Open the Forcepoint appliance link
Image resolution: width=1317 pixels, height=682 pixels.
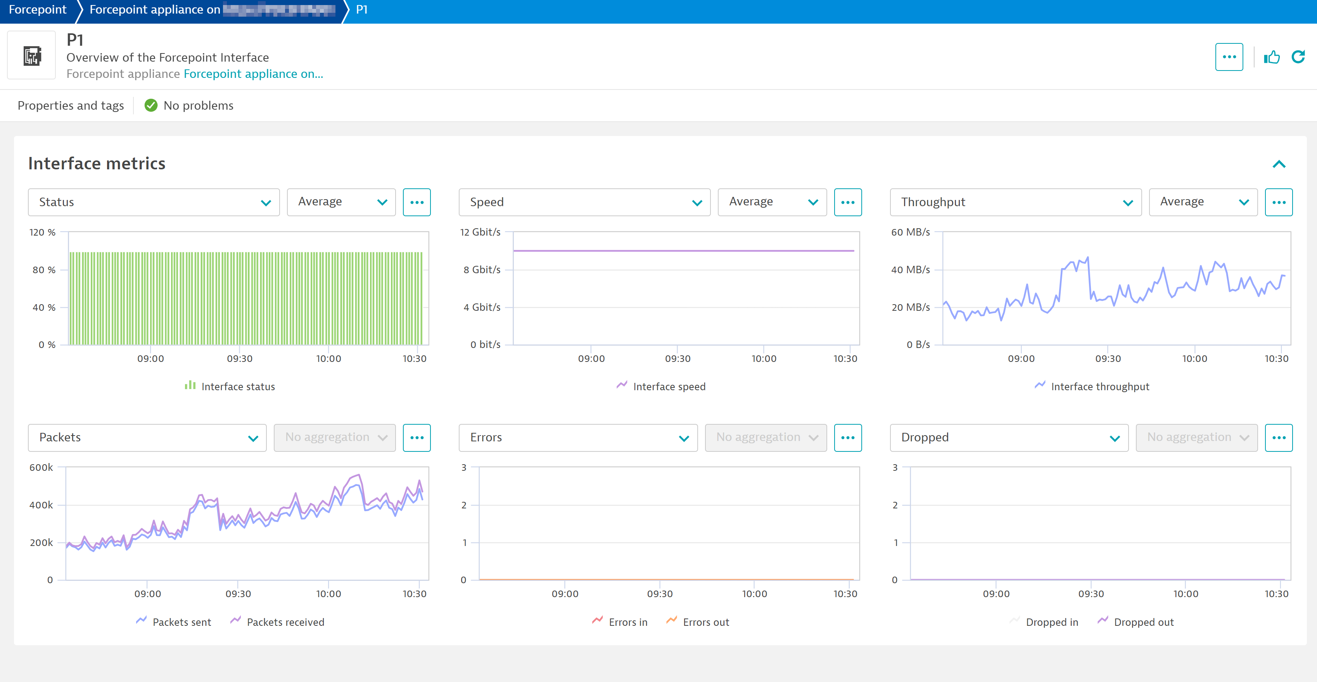253,74
